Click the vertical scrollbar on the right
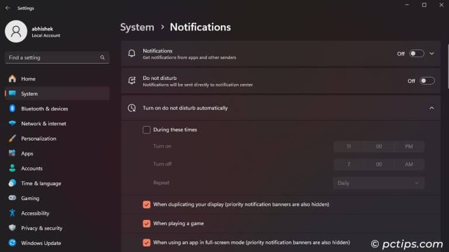 click(448, 66)
